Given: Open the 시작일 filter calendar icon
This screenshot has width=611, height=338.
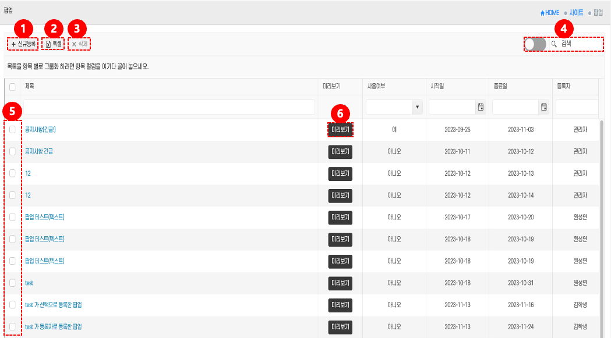Looking at the screenshot, I should pos(481,107).
